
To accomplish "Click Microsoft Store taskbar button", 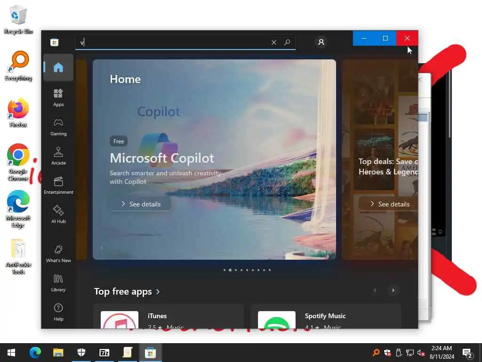I will click(x=150, y=353).
